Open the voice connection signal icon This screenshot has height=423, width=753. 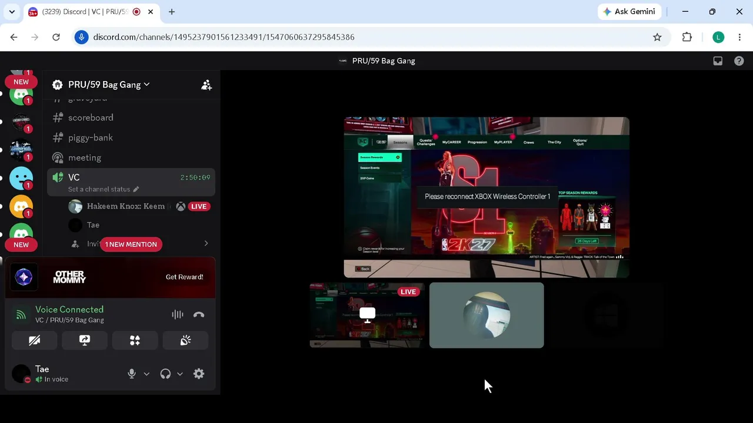[21, 314]
